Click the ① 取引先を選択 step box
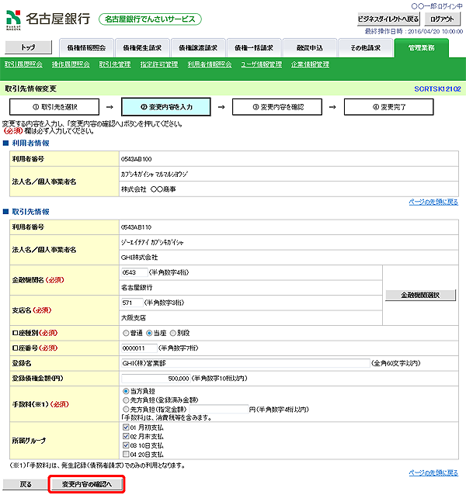The height and width of the screenshot is (495, 466). click(54, 107)
